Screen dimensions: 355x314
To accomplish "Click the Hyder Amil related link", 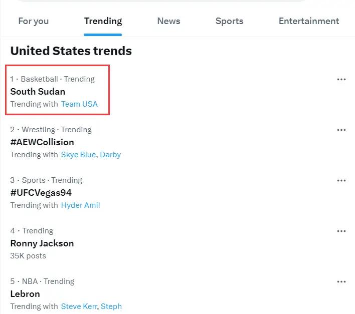I will (80, 205).
